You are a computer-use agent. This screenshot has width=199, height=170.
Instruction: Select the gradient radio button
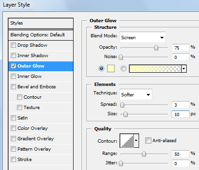coord(124,68)
